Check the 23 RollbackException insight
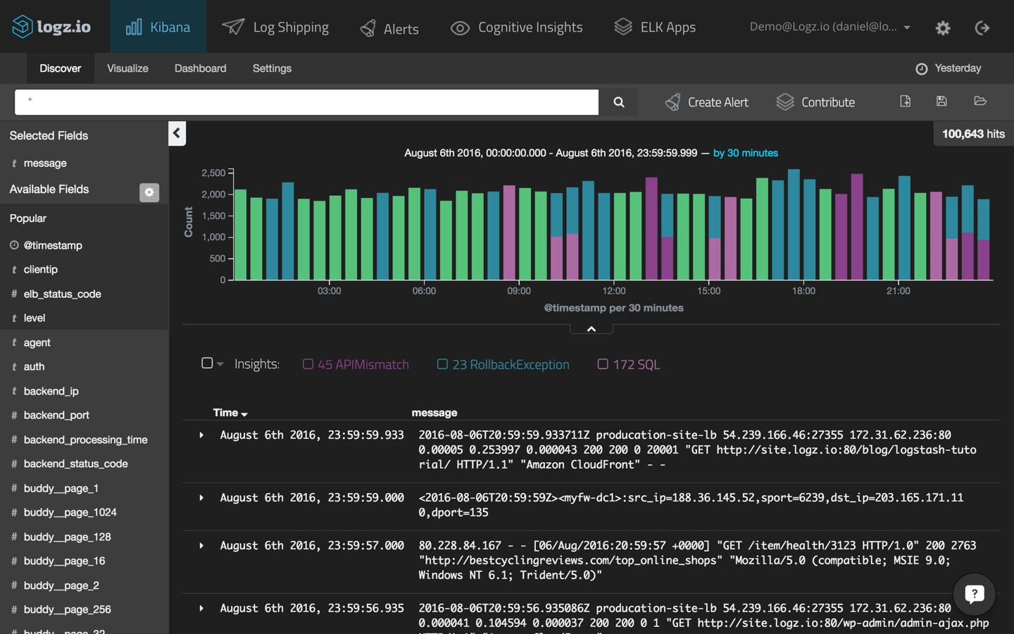Viewport: 1014px width, 634px height. [442, 364]
